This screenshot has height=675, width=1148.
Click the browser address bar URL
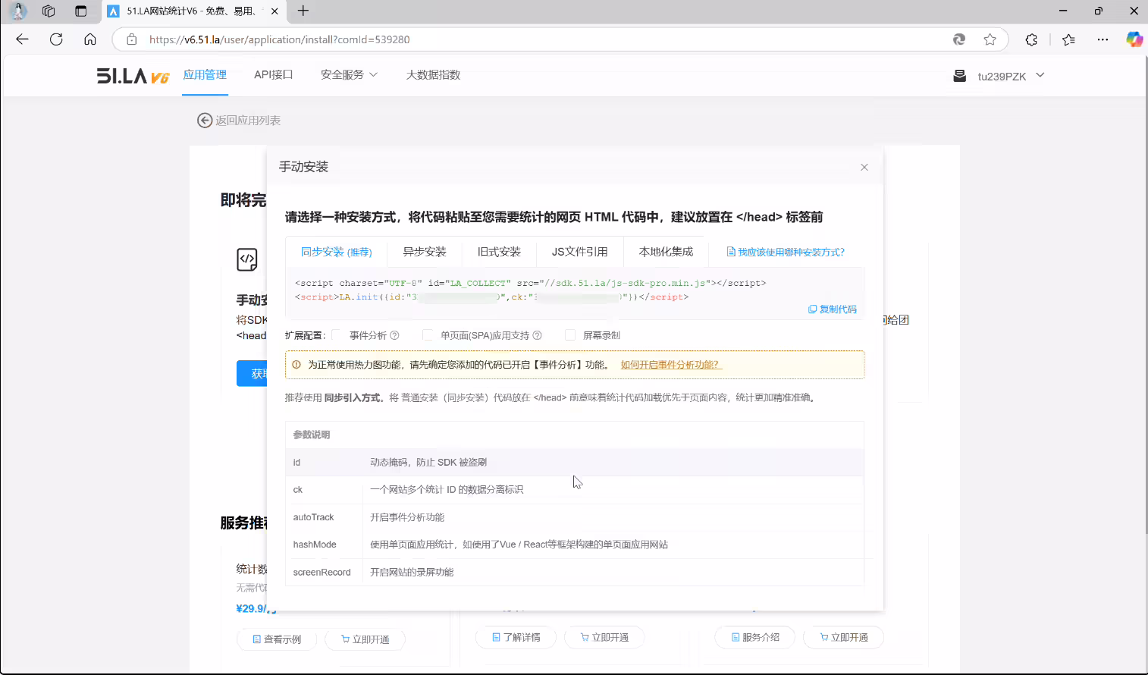(279, 39)
